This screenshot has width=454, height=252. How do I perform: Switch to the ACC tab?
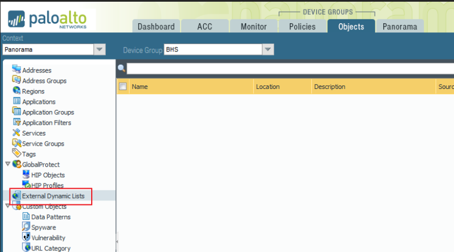click(205, 27)
